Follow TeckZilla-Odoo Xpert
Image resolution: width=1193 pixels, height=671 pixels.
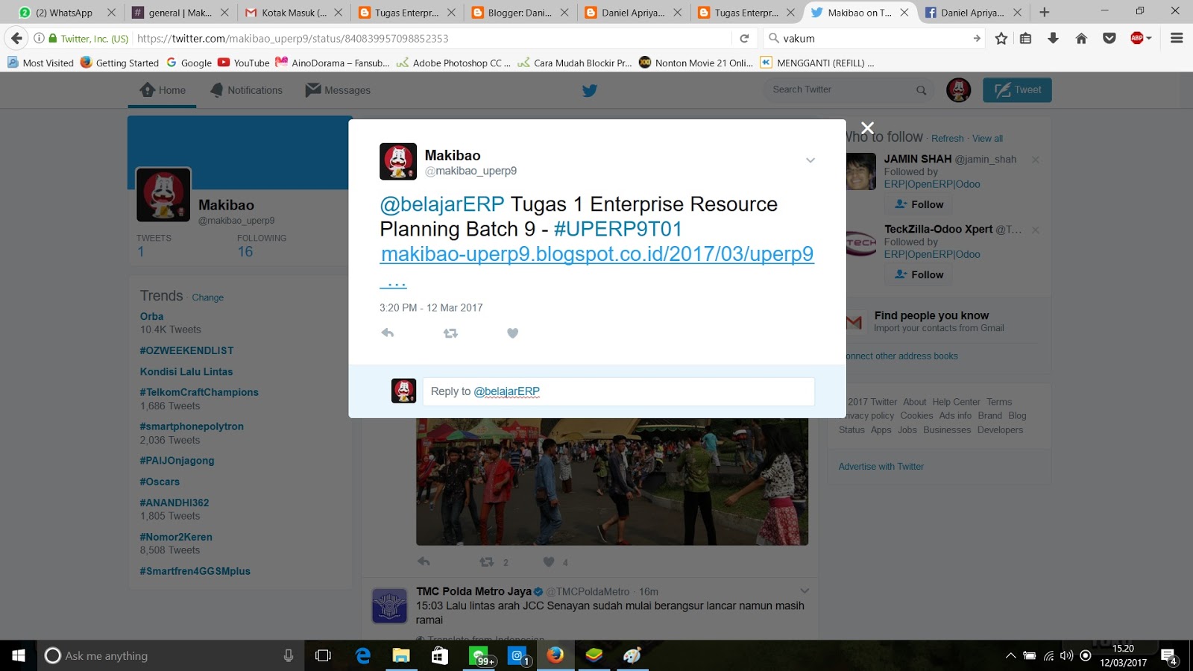(919, 274)
